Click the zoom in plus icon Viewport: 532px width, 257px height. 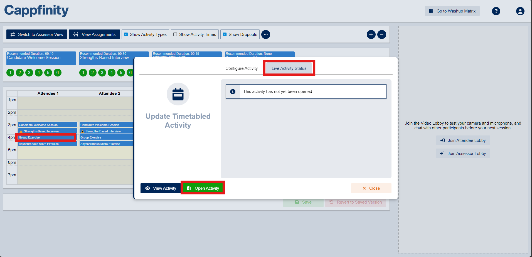tap(371, 34)
